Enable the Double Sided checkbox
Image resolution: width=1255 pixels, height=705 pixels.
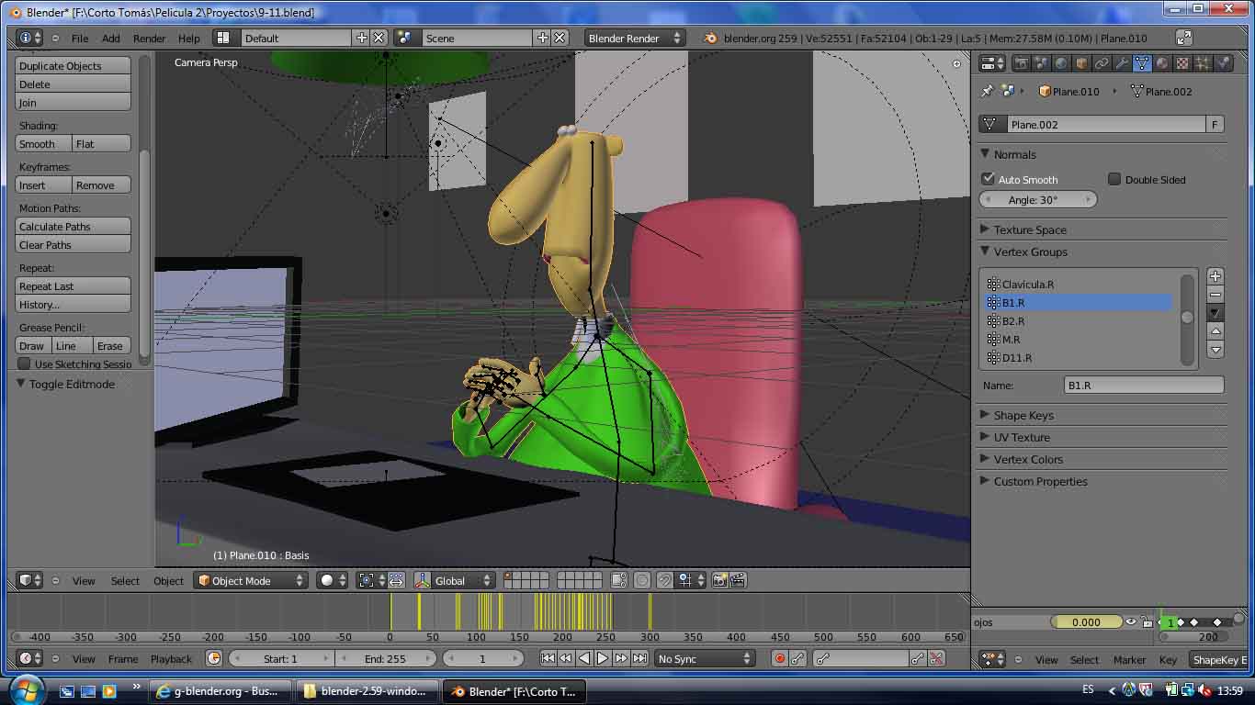[1114, 179]
